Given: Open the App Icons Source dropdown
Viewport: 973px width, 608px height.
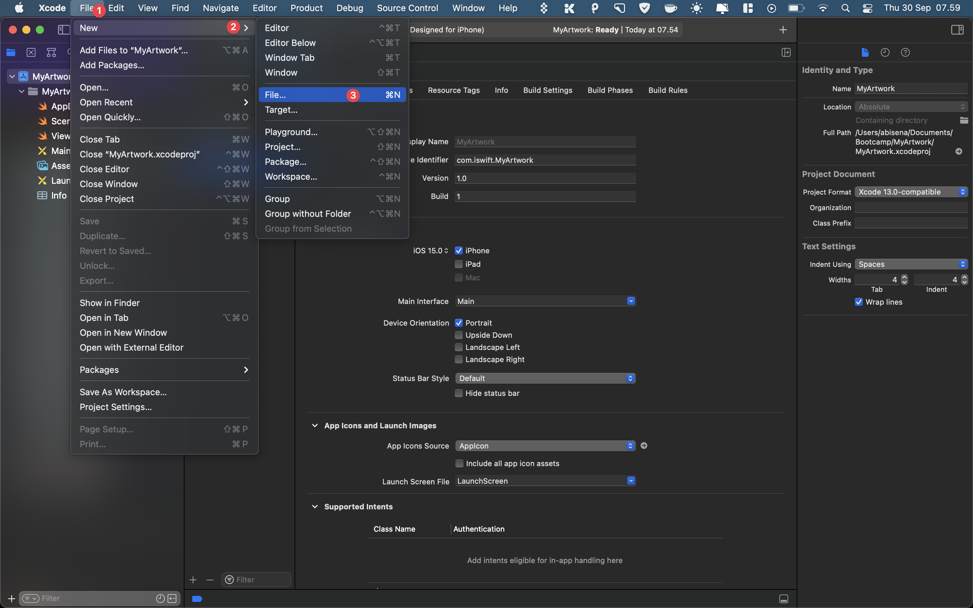Looking at the screenshot, I should pyautogui.click(x=545, y=446).
